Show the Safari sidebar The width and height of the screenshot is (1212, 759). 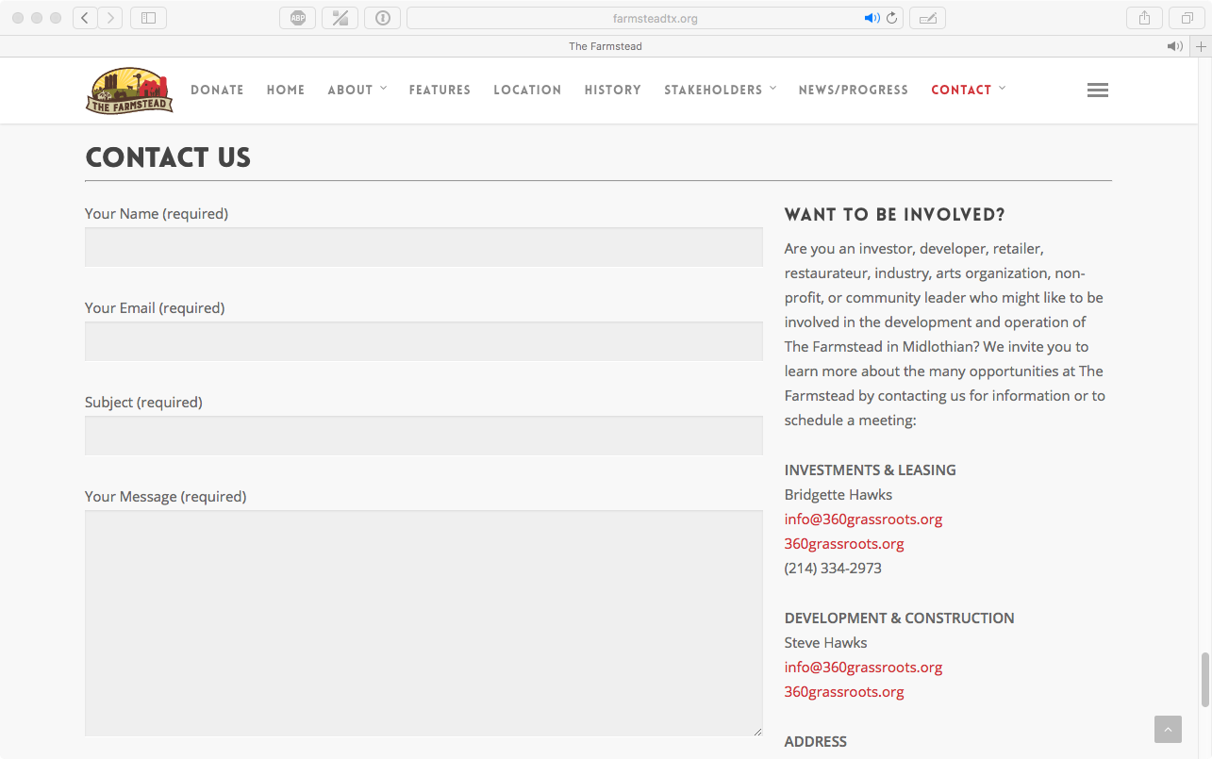tap(148, 18)
